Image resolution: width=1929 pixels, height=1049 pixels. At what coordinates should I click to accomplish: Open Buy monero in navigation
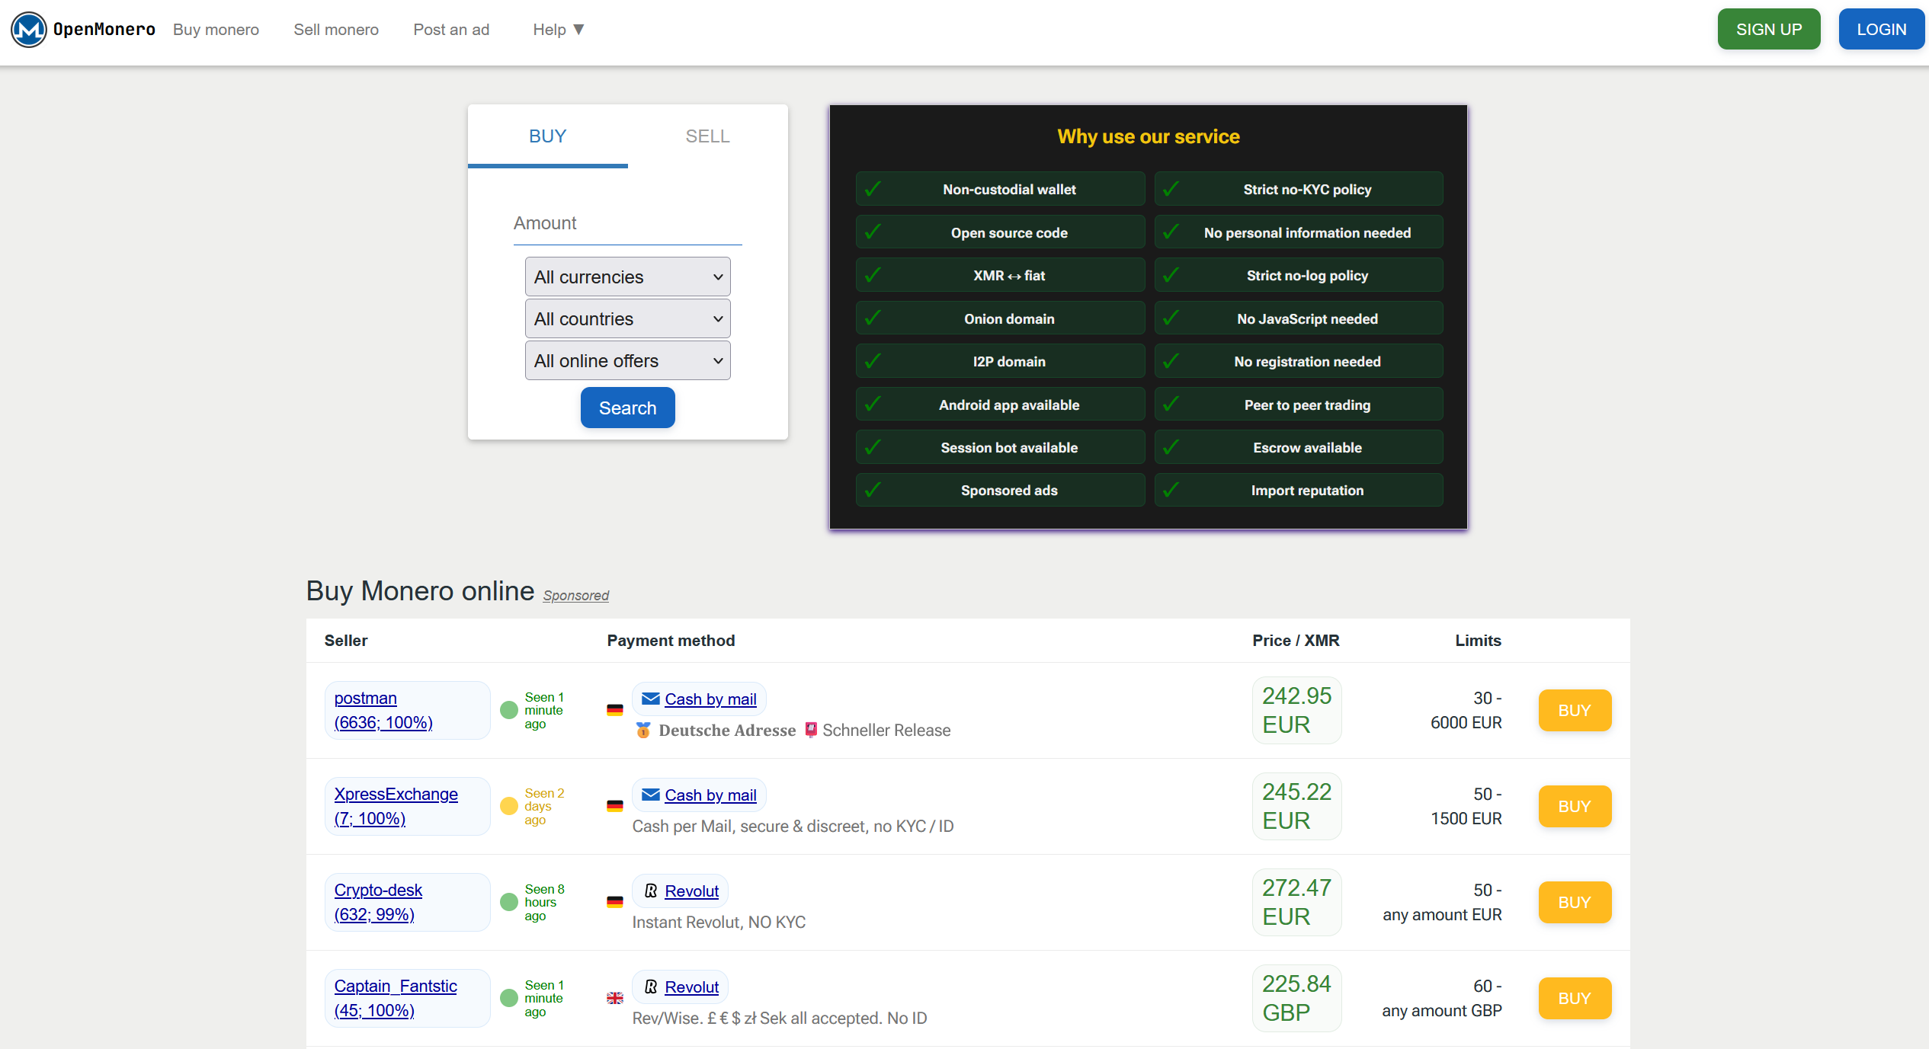216,30
